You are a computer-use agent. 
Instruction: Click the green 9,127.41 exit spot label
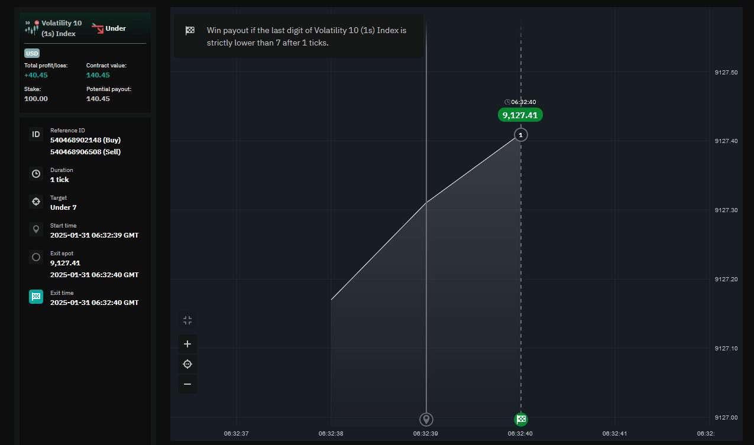[x=520, y=115]
